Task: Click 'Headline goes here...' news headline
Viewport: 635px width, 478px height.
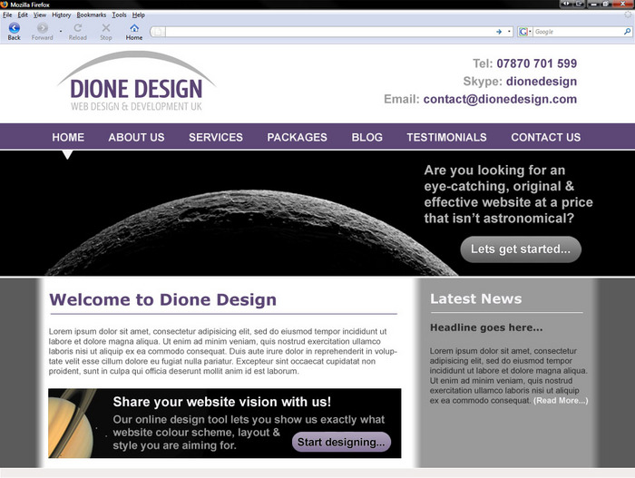Action: [x=486, y=327]
